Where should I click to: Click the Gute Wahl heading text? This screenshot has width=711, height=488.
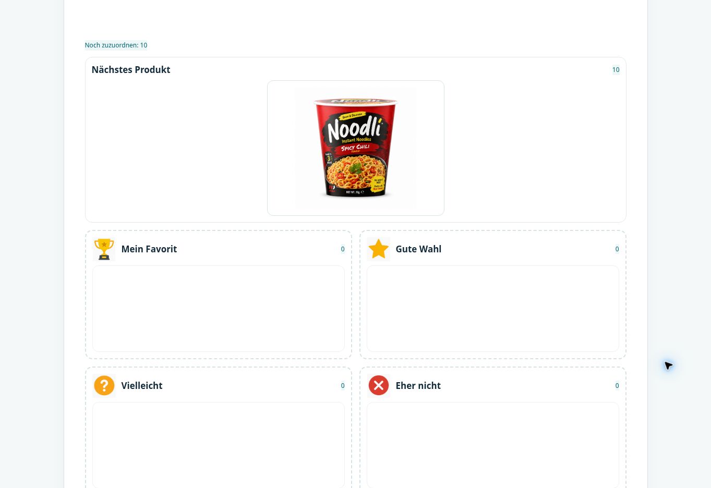[x=418, y=249]
